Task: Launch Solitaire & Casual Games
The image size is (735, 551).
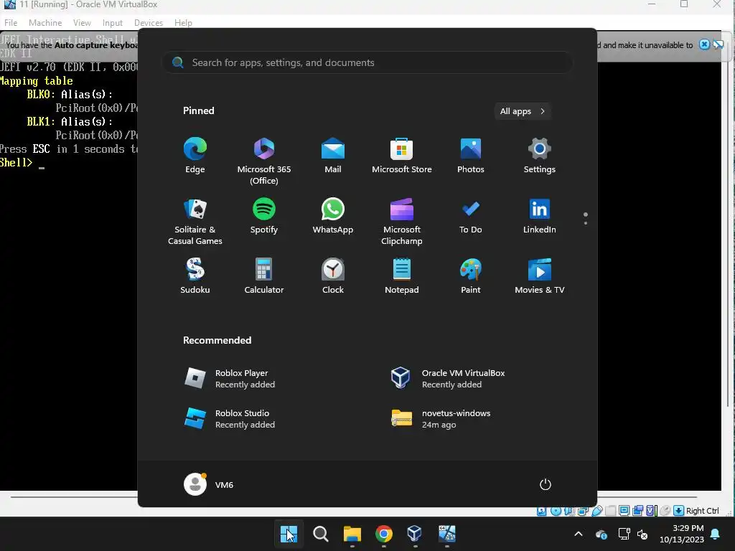Action: pos(195,222)
